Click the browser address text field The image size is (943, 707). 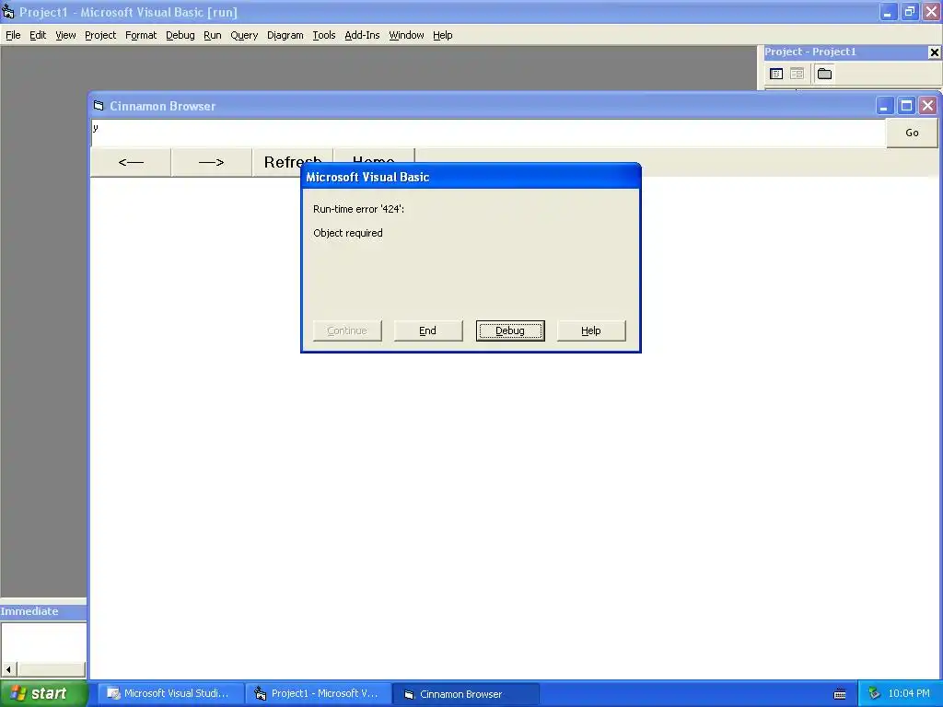coord(488,133)
